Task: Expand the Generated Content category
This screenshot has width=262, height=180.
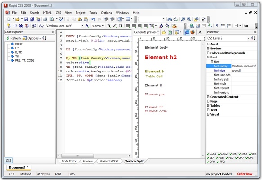Action: (x=208, y=97)
